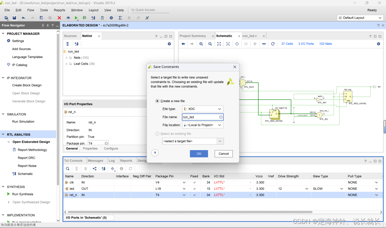Click Run Synthesis in Flow Navigator
This screenshot has width=386, height=228.
(x=23, y=194)
